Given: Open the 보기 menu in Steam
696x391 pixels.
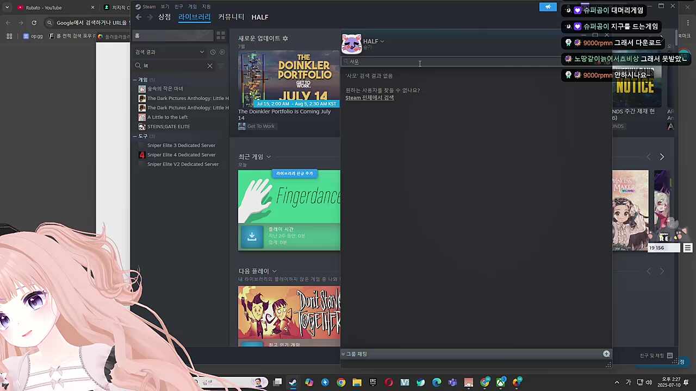Looking at the screenshot, I should [165, 7].
